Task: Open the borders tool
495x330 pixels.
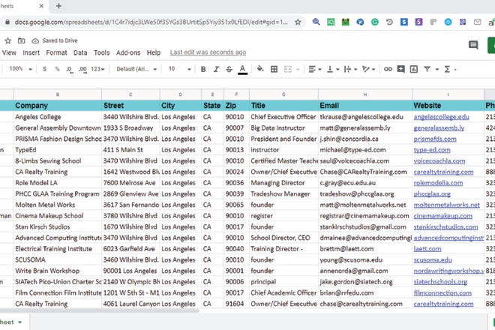Action: click(274, 69)
